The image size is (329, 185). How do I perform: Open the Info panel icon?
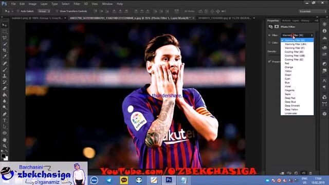tap(324, 31)
